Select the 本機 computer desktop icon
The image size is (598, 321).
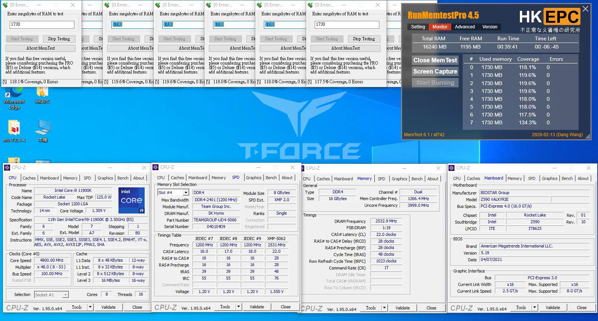42,131
